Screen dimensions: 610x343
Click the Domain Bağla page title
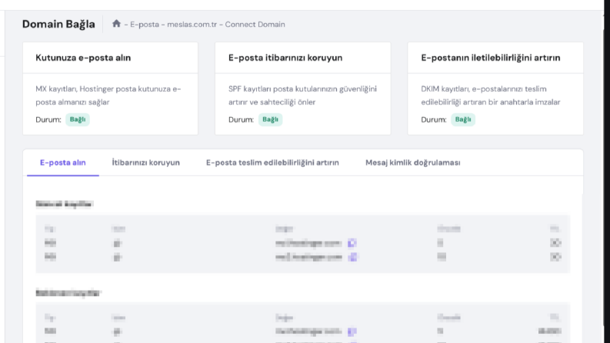pyautogui.click(x=58, y=24)
